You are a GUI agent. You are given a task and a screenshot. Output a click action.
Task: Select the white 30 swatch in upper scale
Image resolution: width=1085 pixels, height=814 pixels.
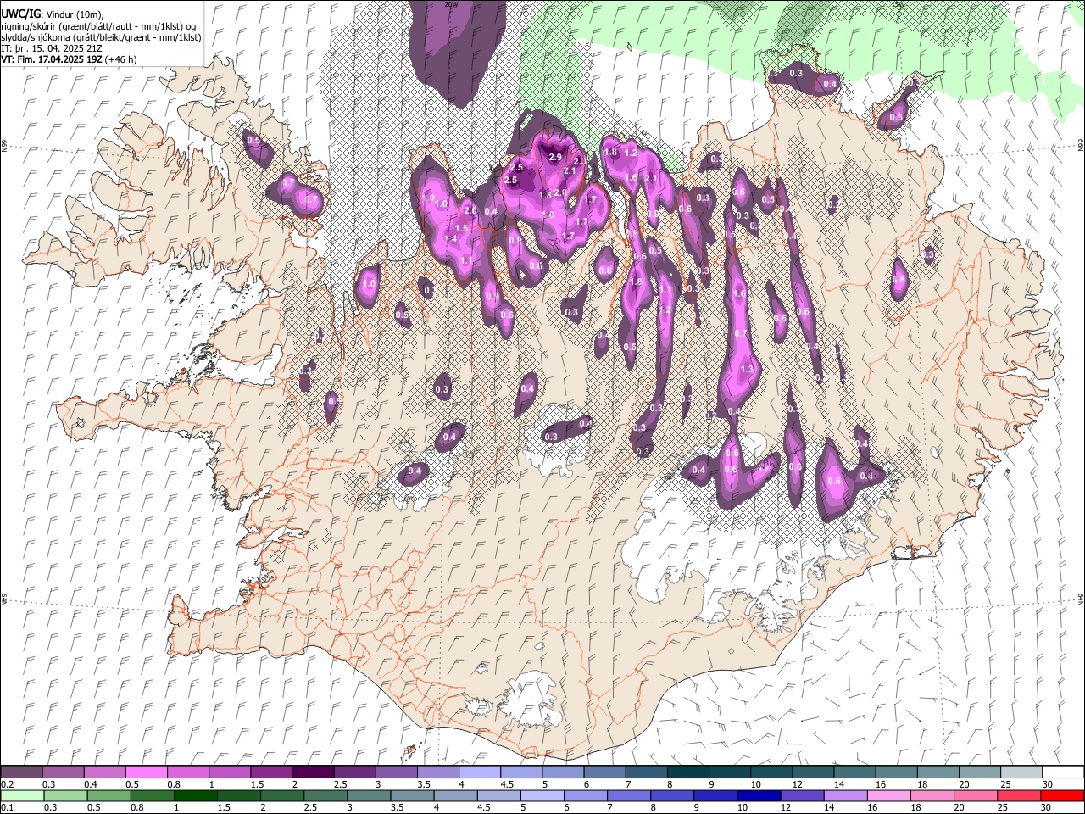coord(1063,772)
